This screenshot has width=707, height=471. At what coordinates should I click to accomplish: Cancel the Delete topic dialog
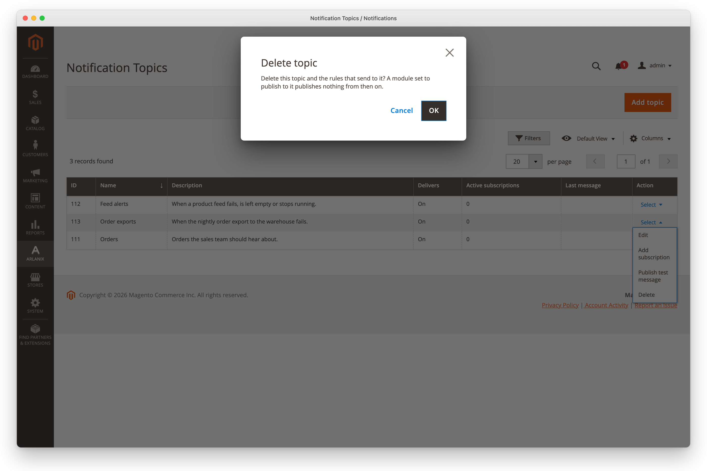(x=401, y=111)
